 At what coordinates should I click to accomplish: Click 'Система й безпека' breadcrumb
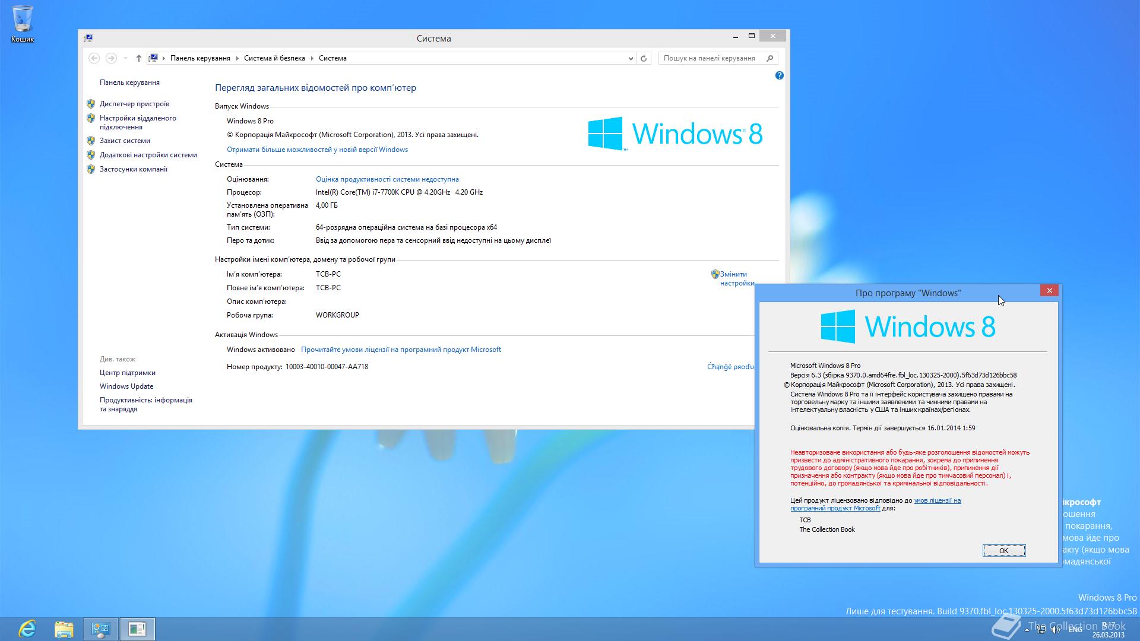click(x=274, y=58)
